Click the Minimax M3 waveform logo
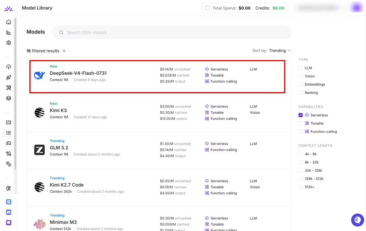The image size is (366, 231). tap(39, 224)
